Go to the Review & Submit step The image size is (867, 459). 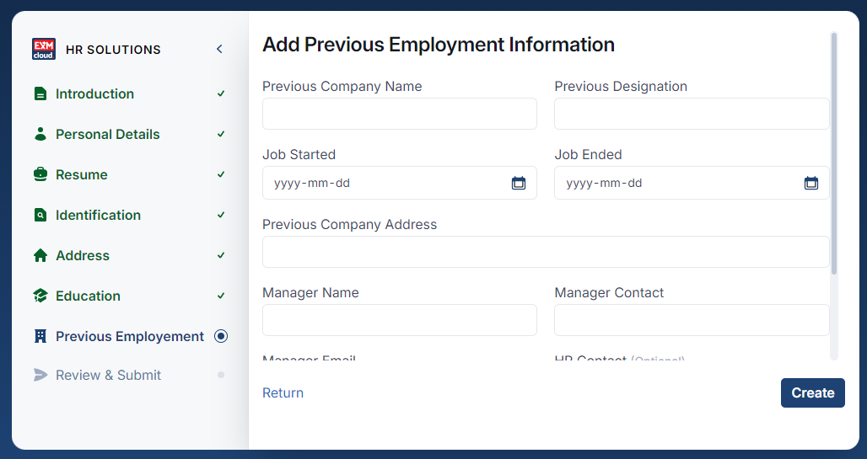(x=108, y=375)
